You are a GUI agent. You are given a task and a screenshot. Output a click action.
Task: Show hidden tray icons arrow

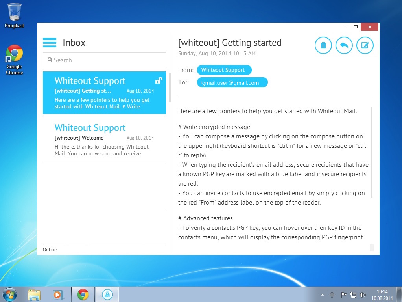click(322, 295)
